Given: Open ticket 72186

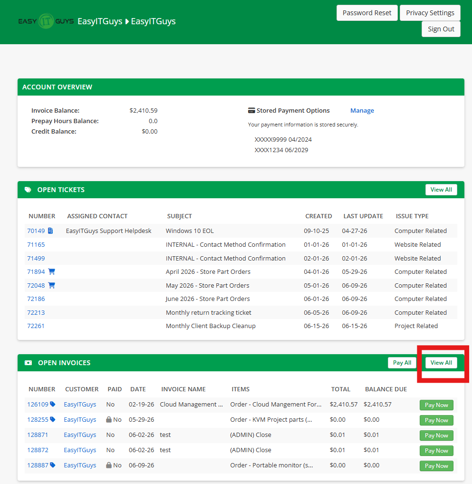Looking at the screenshot, I should pyautogui.click(x=36, y=299).
